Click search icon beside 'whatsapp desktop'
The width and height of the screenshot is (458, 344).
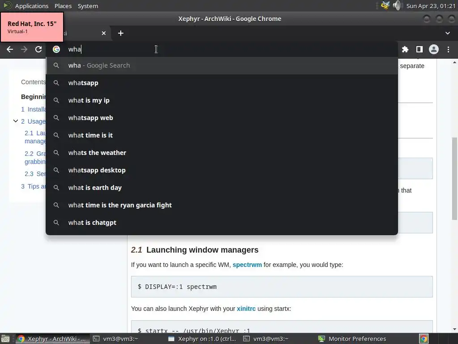[56, 170]
